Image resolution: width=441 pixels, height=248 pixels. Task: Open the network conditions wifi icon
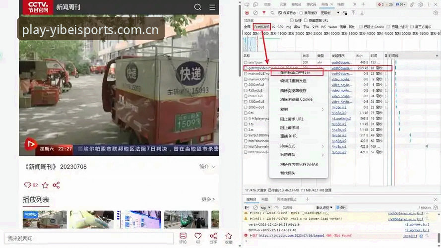(345, 13)
